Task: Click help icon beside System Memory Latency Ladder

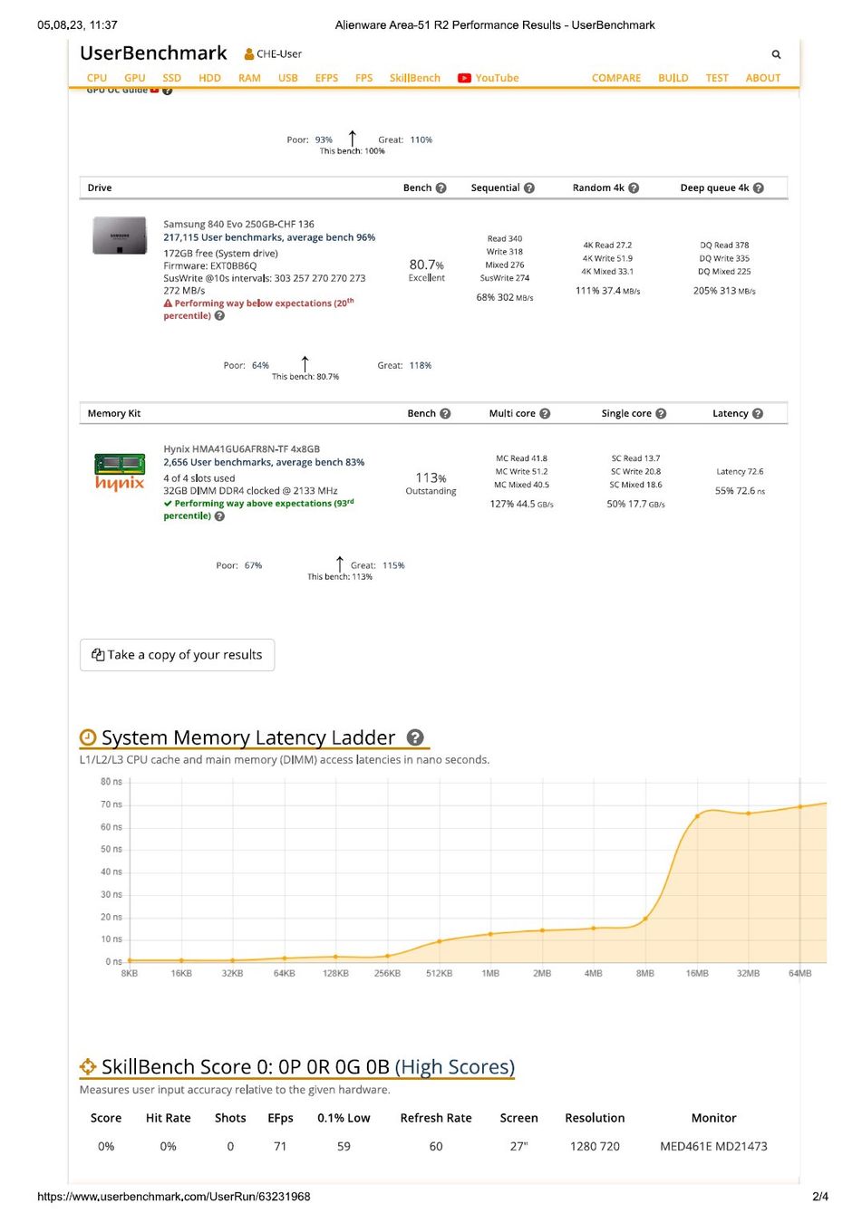Action: [415, 737]
